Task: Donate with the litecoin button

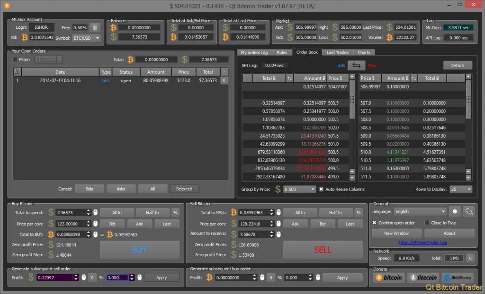Action: pyautogui.click(x=423, y=277)
